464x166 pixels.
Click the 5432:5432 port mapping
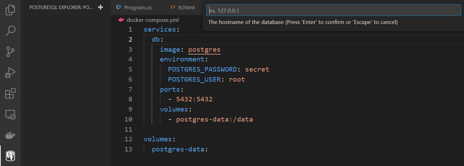pos(194,99)
